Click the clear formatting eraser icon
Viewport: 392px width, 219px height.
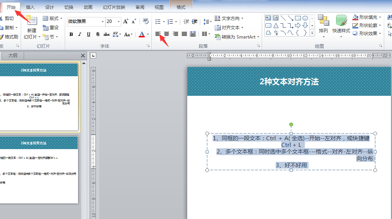coord(146,21)
